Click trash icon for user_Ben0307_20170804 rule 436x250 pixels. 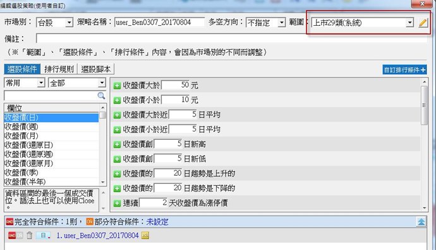click(x=30, y=236)
